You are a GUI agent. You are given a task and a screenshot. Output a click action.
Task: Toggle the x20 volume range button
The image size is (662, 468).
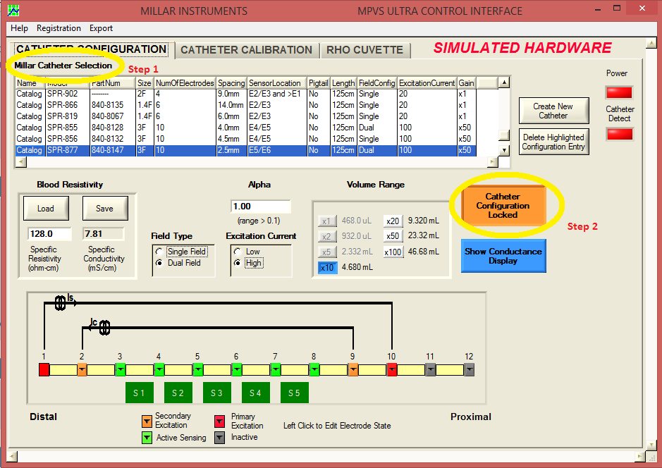click(393, 221)
